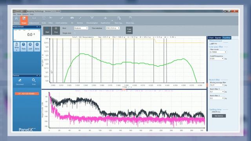This screenshot has width=251, height=141.
Task: Click the Zero button
Action: pyautogui.click(x=37, y=47)
